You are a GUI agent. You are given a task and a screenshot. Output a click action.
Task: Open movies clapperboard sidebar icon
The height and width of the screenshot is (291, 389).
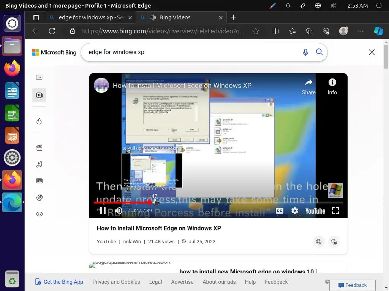pos(39,148)
